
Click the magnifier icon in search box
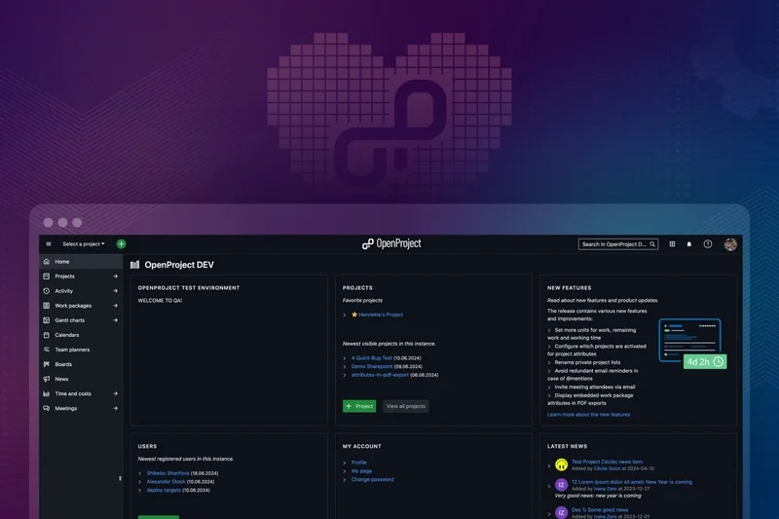[x=652, y=244]
